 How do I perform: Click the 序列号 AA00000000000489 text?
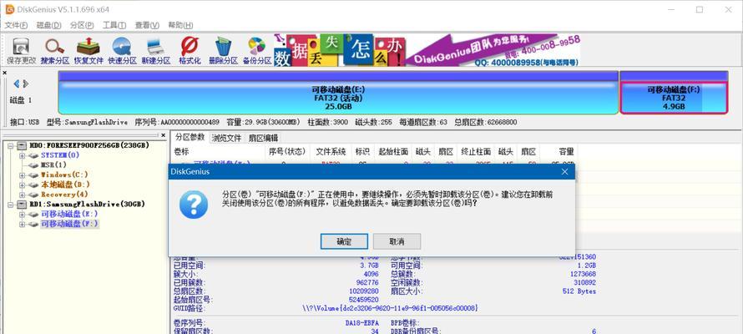177,122
